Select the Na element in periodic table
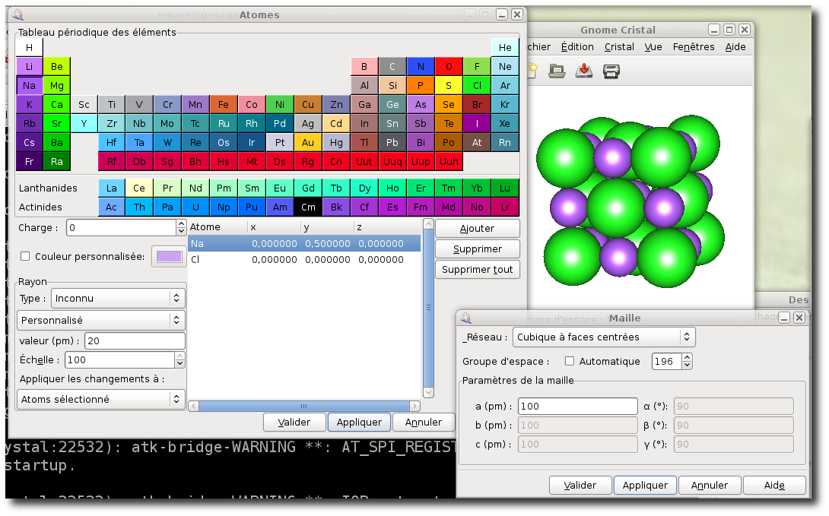829x516 pixels. pos(29,86)
